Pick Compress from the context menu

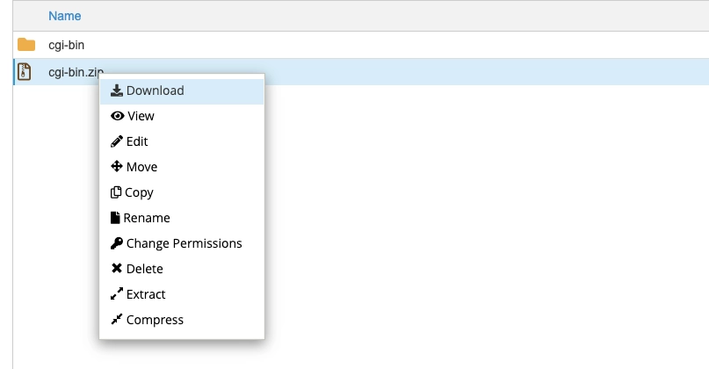(x=182, y=320)
